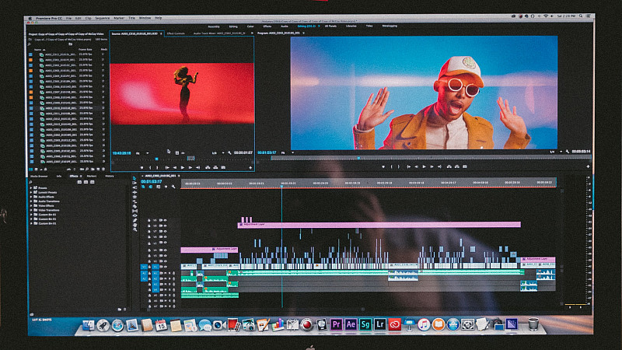Hide track V9 with its eye icon

click(x=165, y=220)
